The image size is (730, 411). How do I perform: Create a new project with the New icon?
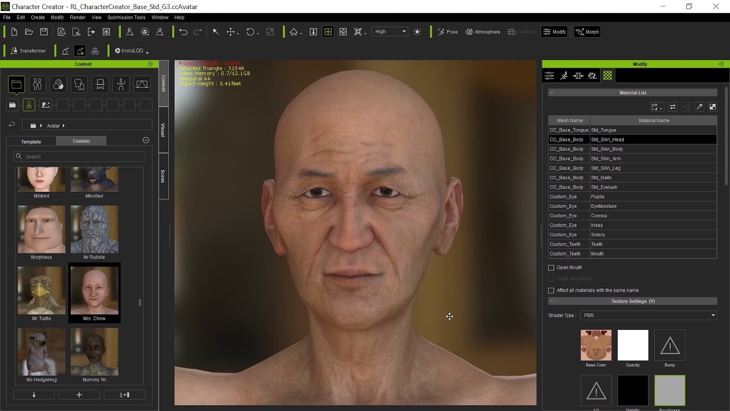point(14,32)
